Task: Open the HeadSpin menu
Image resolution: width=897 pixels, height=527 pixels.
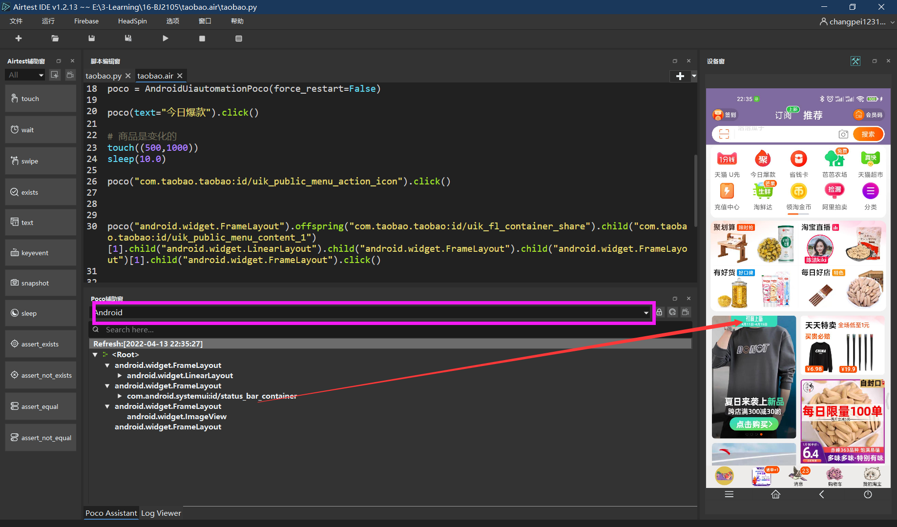Action: 132,21
